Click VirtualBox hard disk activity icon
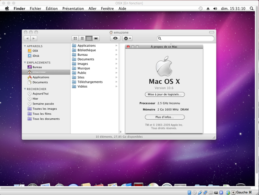259x195 pixels. point(189,192)
